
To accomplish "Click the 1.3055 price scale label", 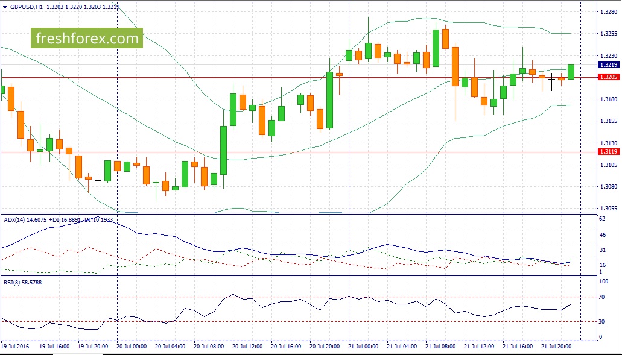I will (x=608, y=209).
